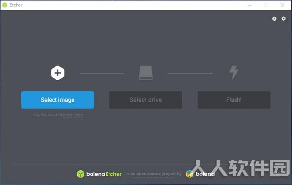The width and height of the screenshot is (292, 185).
Task: Maximize the Etcher window
Action: click(x=266, y=5)
